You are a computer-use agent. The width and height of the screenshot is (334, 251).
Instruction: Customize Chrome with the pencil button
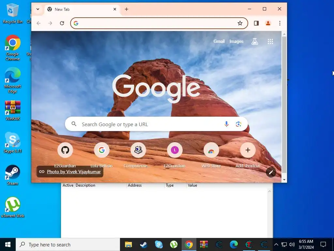[271, 172]
